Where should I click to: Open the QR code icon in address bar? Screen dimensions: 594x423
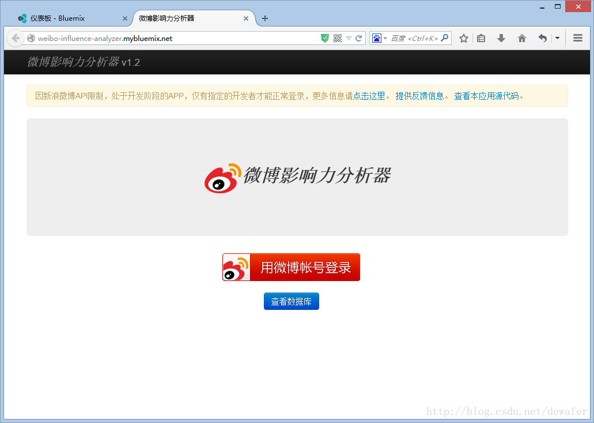tap(338, 38)
